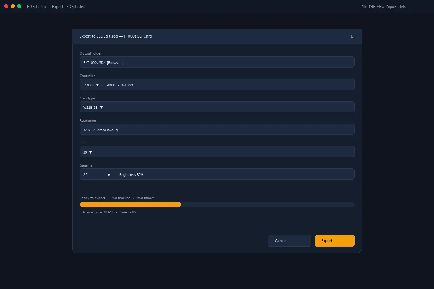Select the T-8000 controller option
434x289 pixels.
point(110,85)
